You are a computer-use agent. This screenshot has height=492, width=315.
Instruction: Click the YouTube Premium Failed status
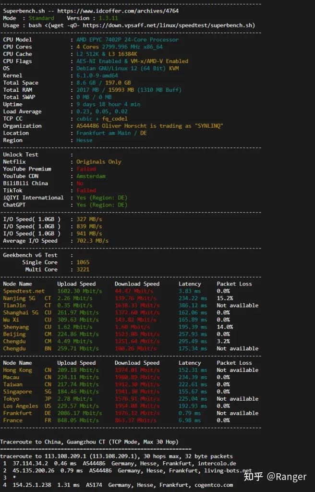point(86,169)
